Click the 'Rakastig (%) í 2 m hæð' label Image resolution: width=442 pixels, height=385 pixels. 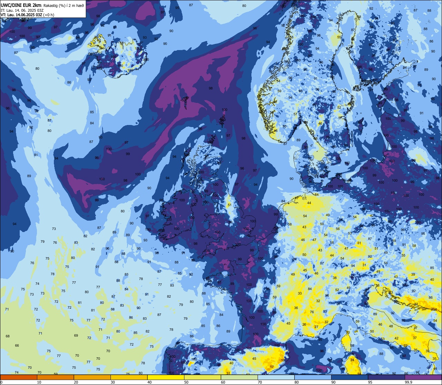click(x=63, y=5)
